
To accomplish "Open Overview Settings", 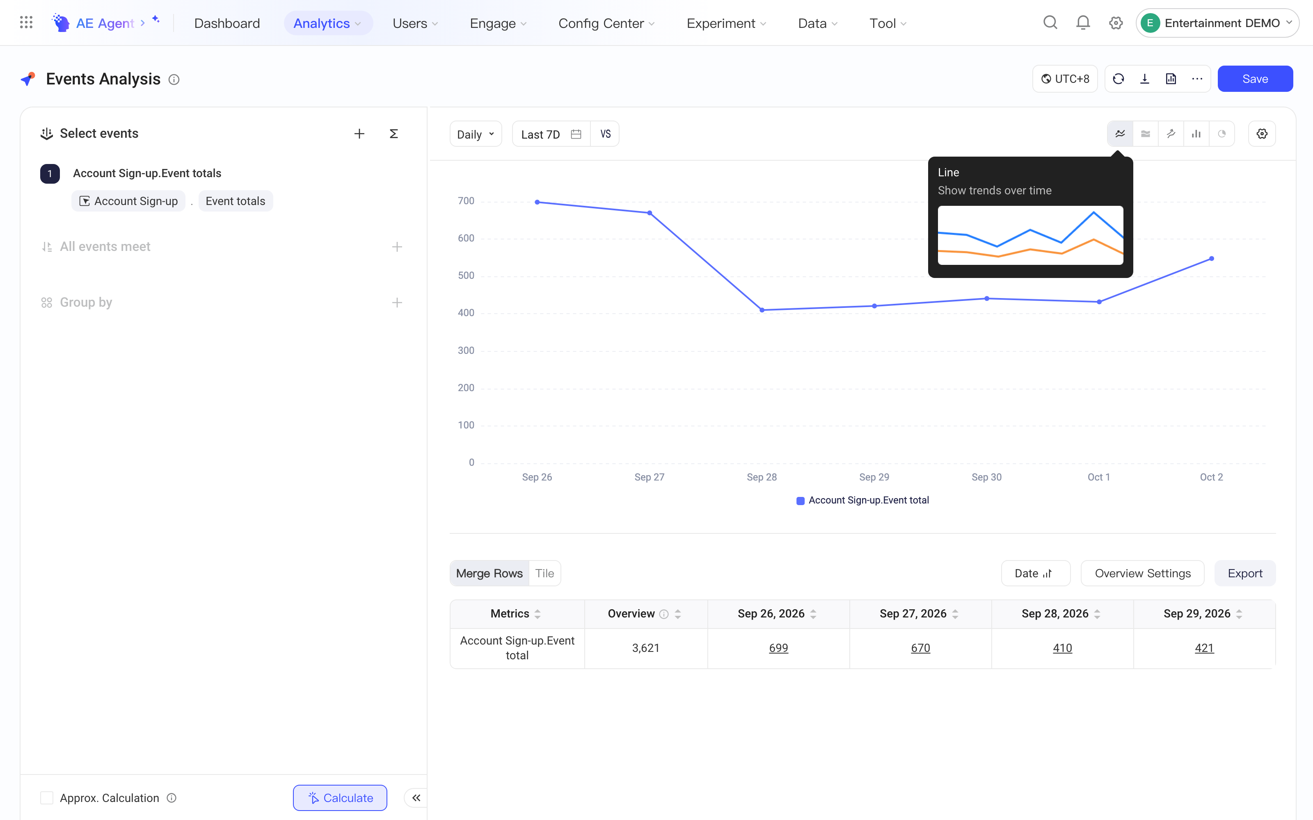I will pyautogui.click(x=1143, y=573).
